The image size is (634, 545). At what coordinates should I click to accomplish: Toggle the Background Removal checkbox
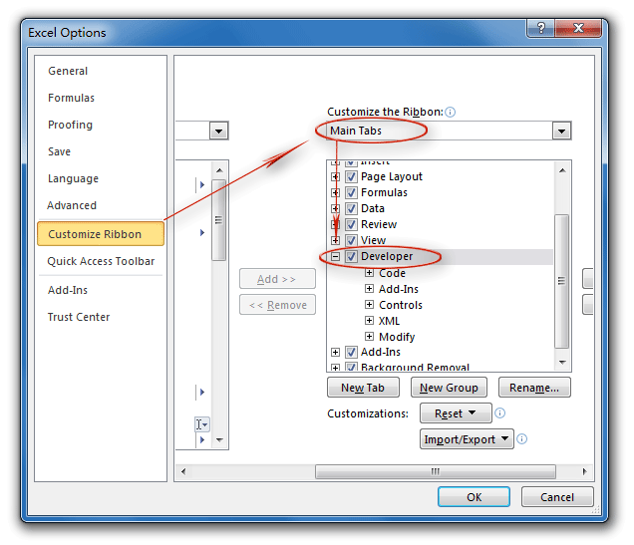point(351,367)
